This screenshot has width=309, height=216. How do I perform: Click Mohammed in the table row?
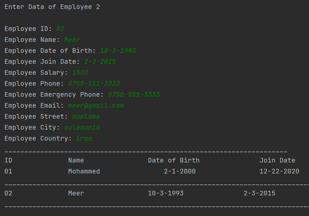(x=84, y=171)
